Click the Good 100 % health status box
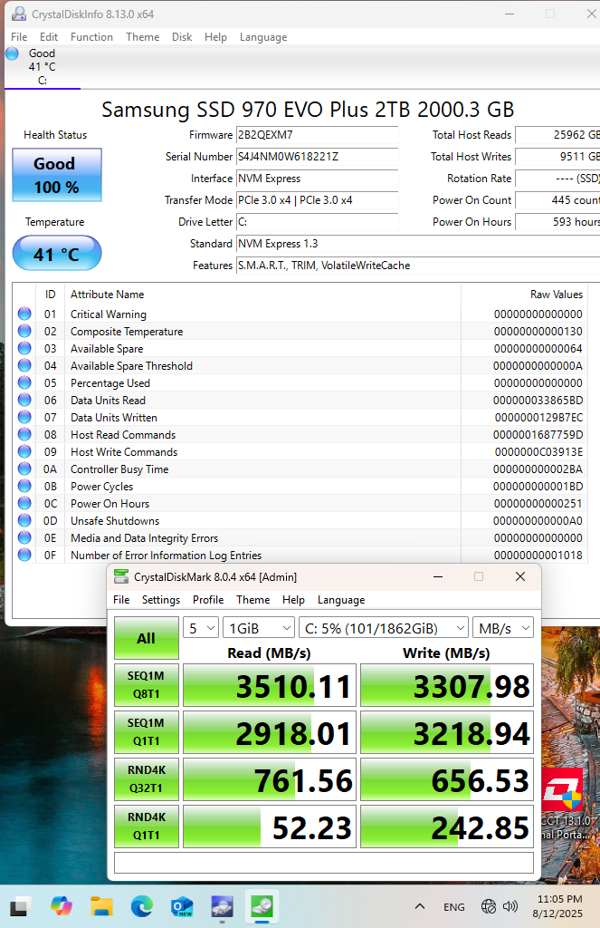The width and height of the screenshot is (600, 928). click(57, 175)
